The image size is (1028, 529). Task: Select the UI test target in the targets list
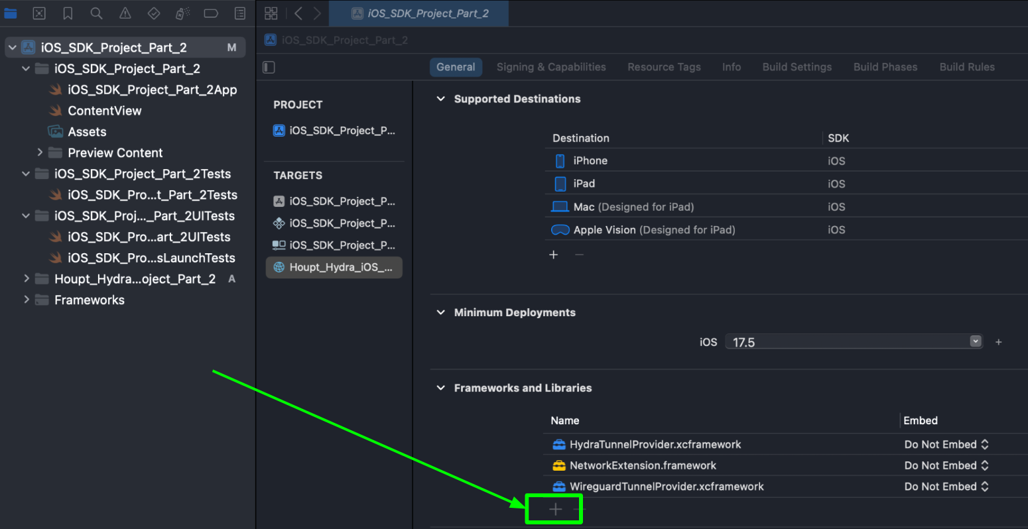click(334, 245)
